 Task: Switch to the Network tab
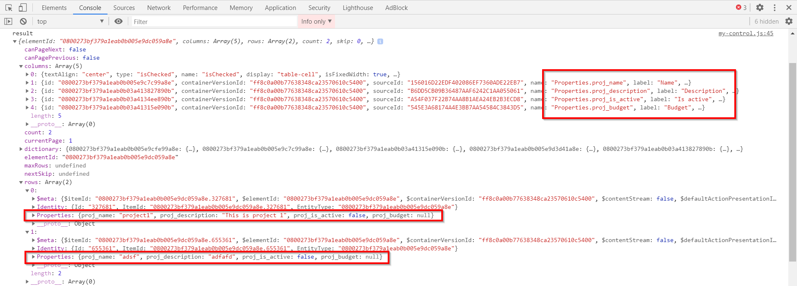click(x=159, y=7)
